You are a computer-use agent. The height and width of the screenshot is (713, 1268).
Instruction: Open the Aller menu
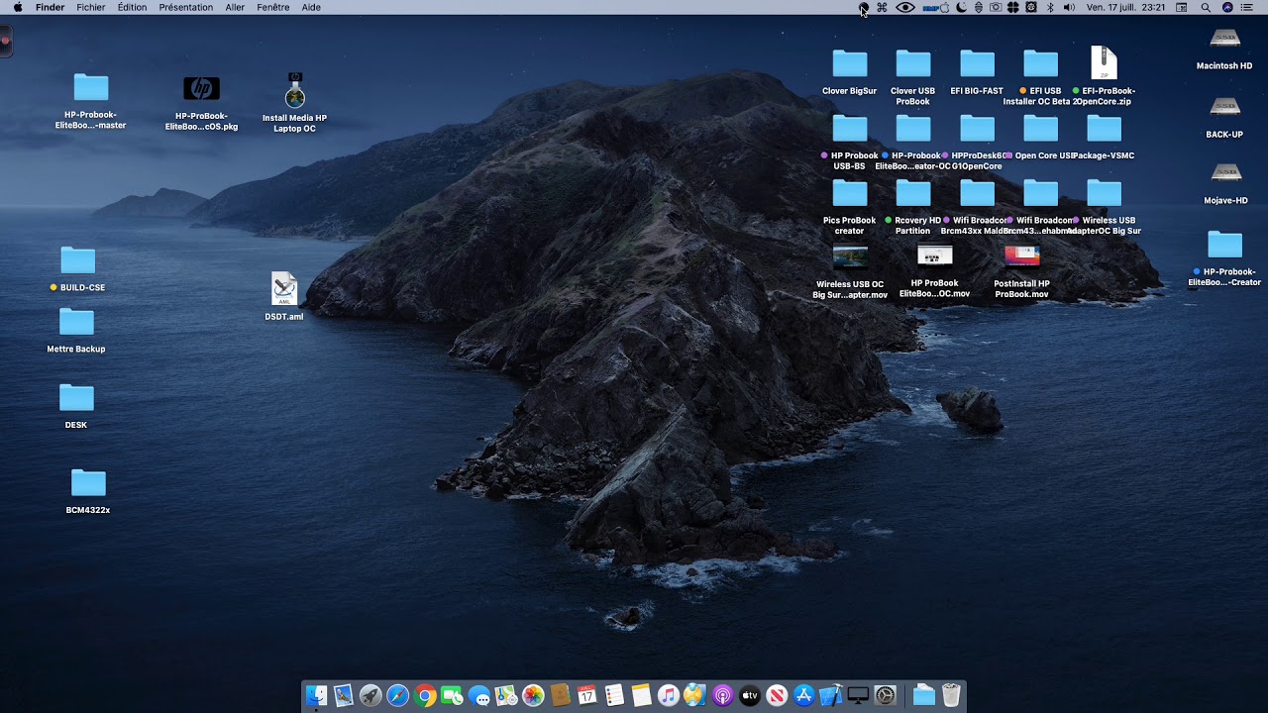pyautogui.click(x=235, y=7)
